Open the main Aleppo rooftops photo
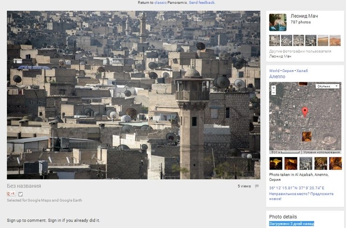 pyautogui.click(x=134, y=95)
